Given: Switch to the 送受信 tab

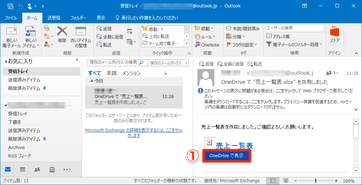Looking at the screenshot, I should (54, 18).
